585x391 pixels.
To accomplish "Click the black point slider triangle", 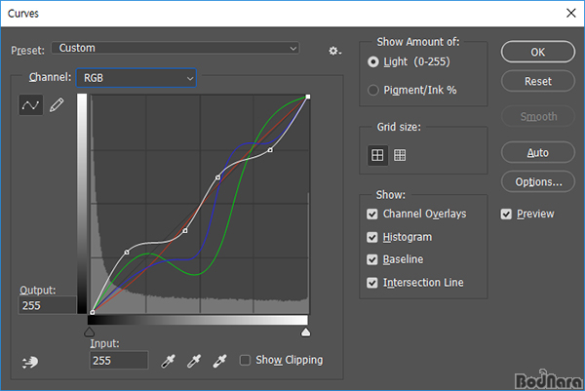I will tap(89, 332).
